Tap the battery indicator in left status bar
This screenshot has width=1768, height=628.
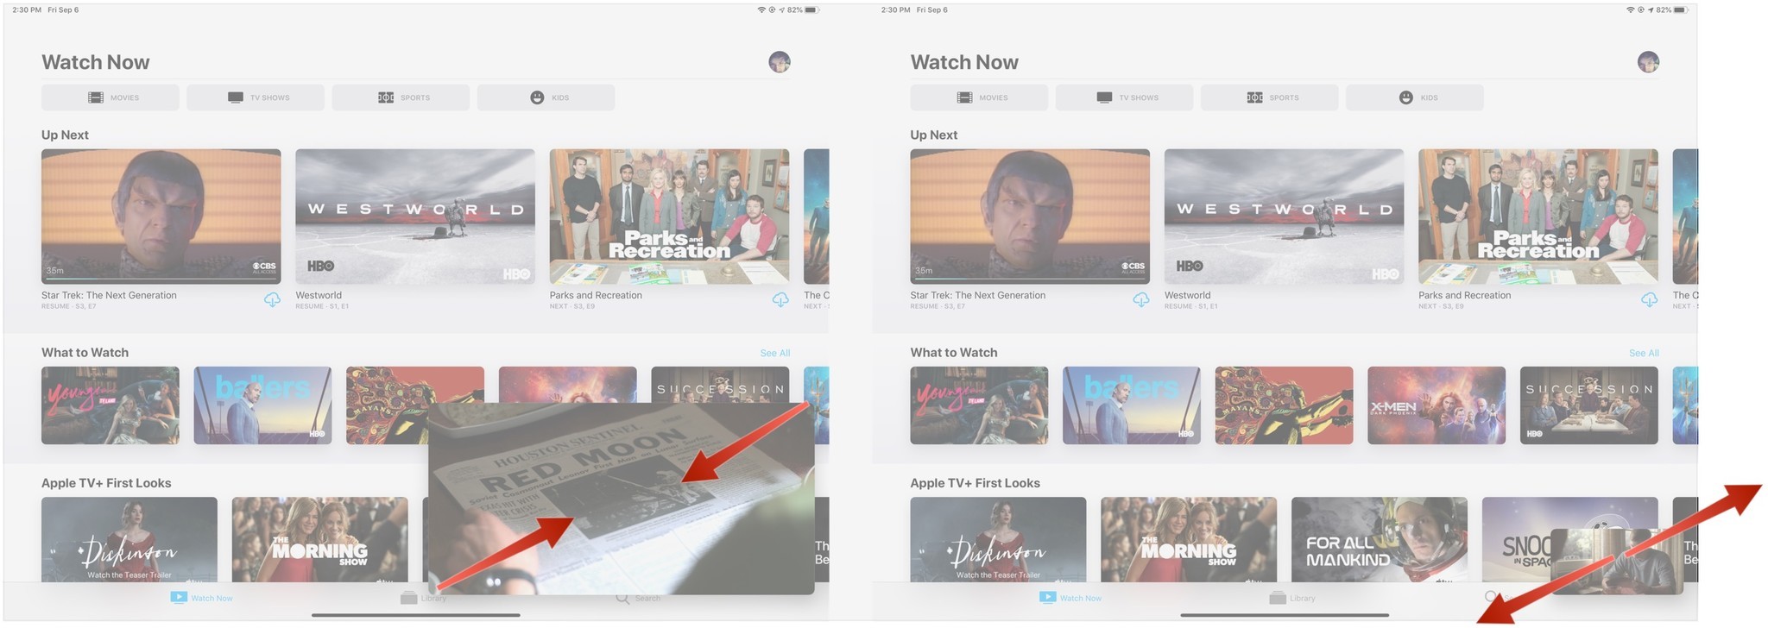pyautogui.click(x=811, y=9)
